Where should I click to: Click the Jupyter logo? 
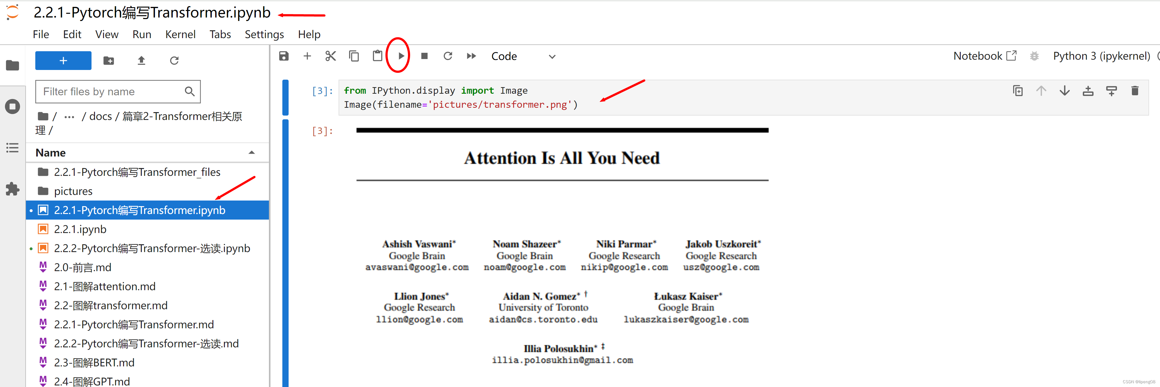[x=13, y=12]
